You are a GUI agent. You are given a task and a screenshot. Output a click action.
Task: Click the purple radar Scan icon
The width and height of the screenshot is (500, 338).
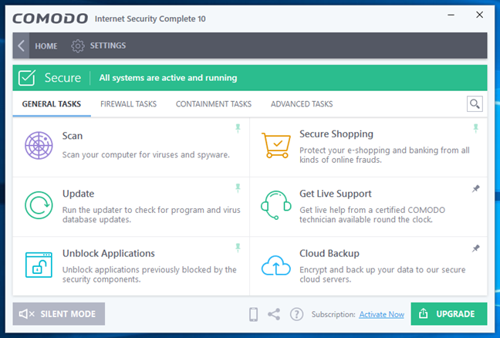tap(39, 145)
